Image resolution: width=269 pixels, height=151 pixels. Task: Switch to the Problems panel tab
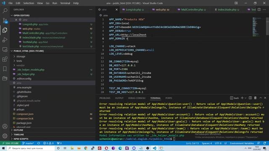click(x=105, y=98)
